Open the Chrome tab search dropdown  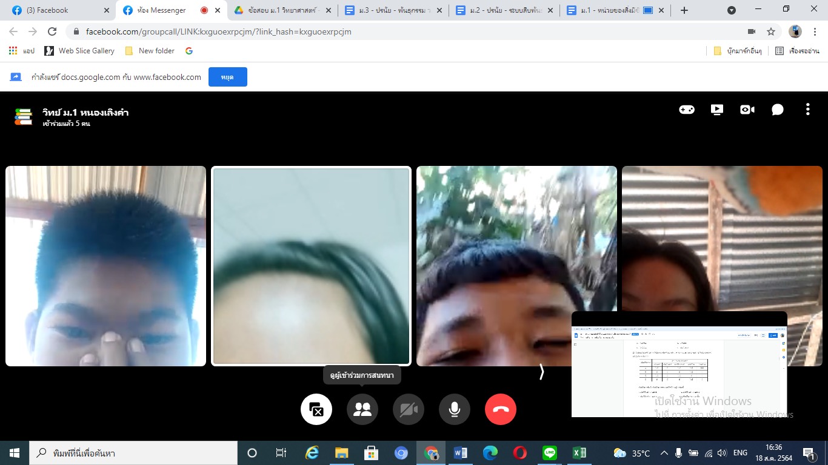732,10
